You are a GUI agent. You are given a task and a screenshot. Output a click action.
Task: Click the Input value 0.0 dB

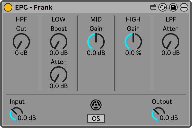point(27,118)
